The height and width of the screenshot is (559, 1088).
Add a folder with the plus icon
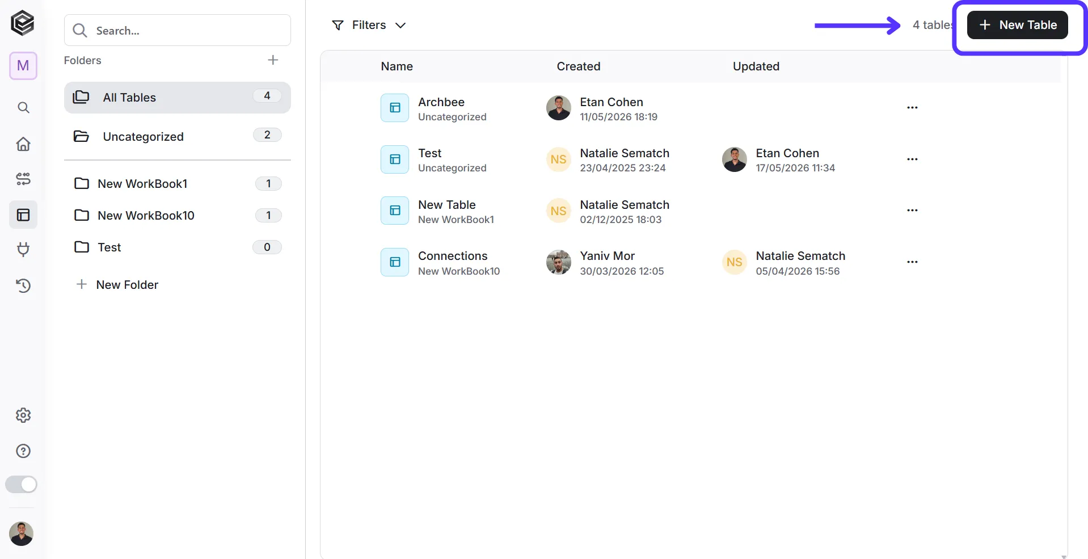[x=273, y=60]
